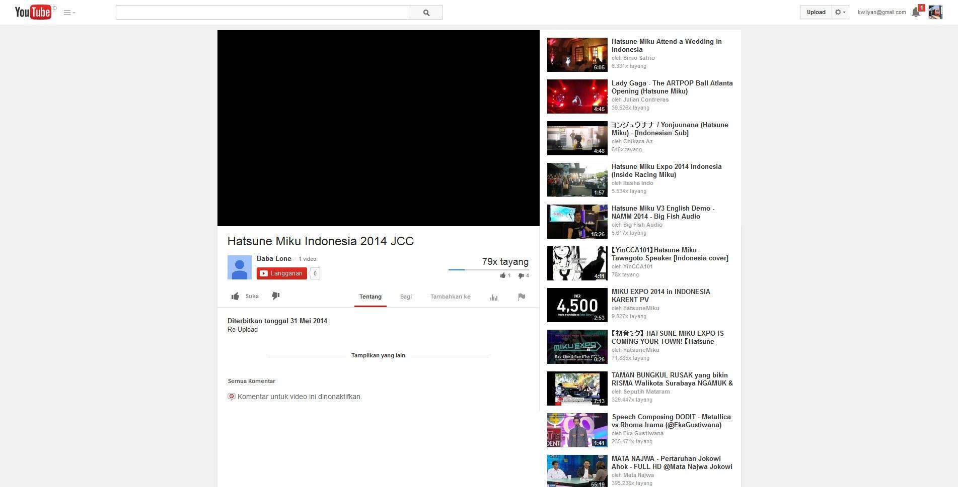Open Lady Gaga ARTPOP Ball video link

(672, 87)
